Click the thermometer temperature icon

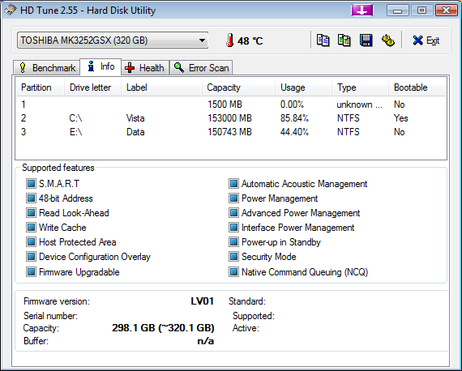[x=230, y=41]
